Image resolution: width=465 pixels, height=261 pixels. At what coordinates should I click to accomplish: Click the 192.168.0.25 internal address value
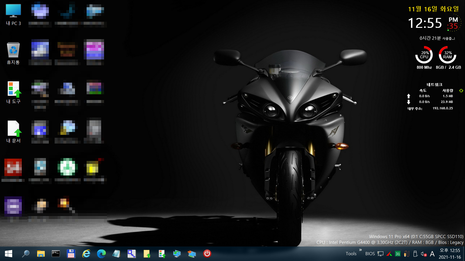pyautogui.click(x=443, y=108)
